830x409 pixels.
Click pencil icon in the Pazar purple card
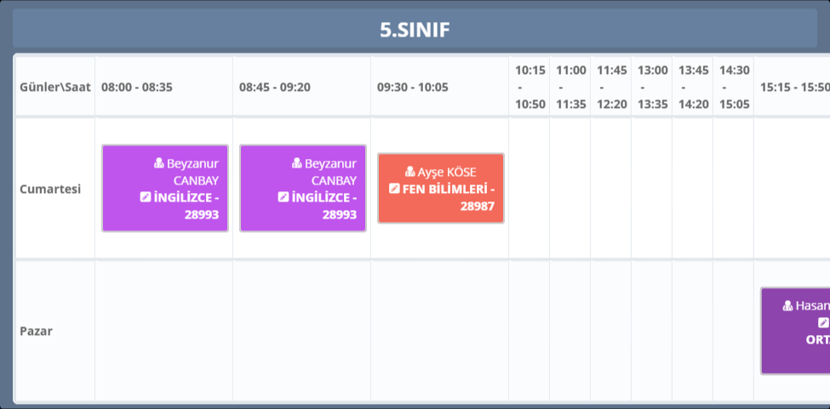coord(823,323)
